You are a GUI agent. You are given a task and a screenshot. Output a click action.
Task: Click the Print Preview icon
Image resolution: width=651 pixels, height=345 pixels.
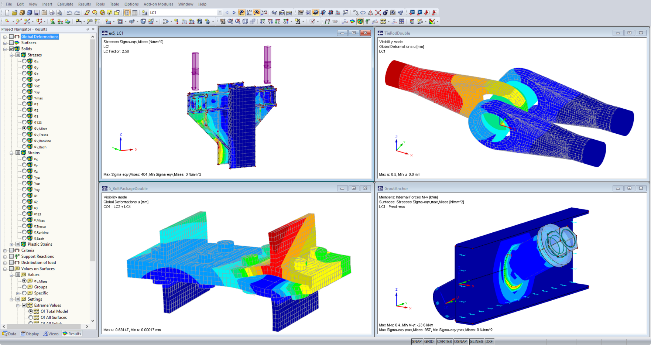point(59,12)
